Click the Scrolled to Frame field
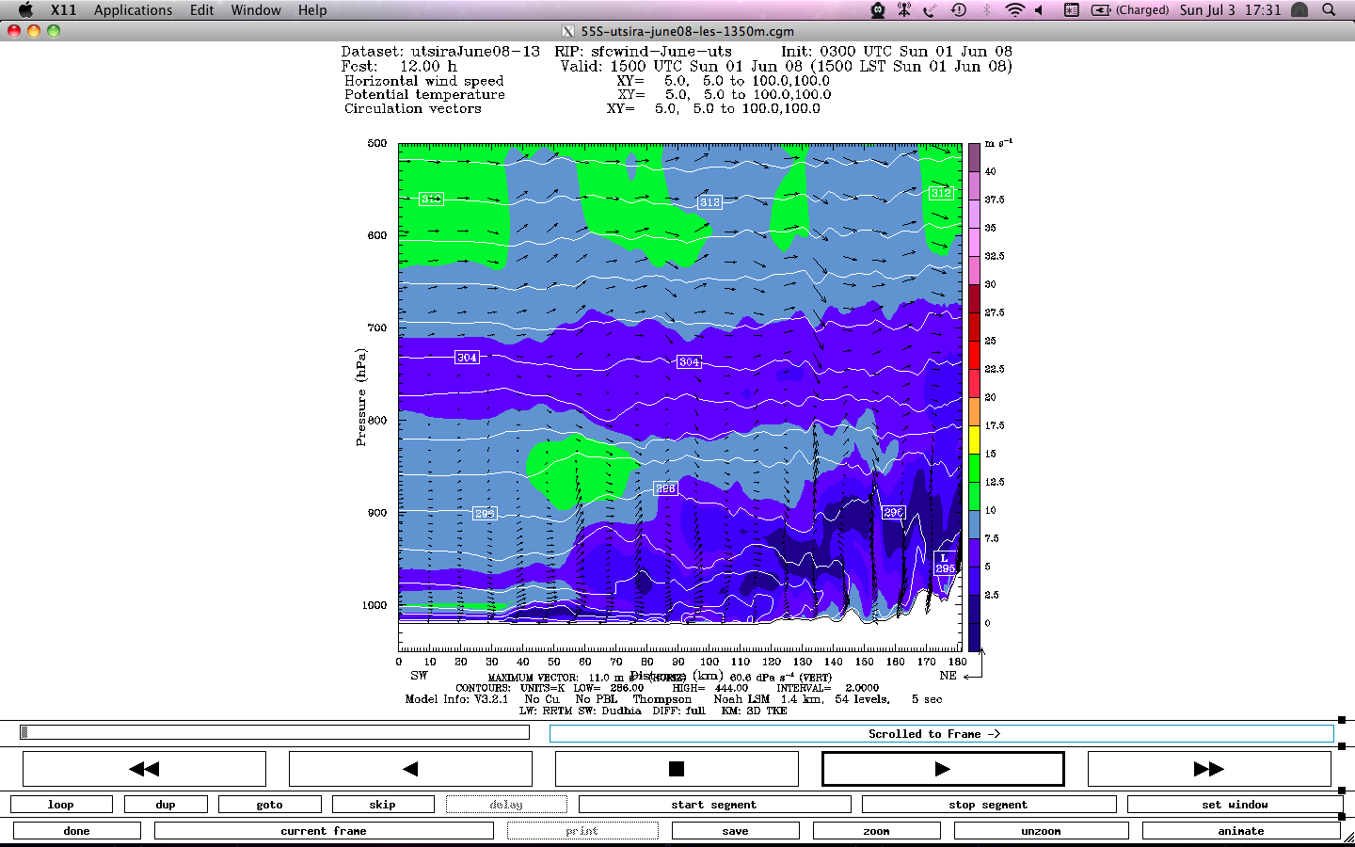 [x=941, y=734]
